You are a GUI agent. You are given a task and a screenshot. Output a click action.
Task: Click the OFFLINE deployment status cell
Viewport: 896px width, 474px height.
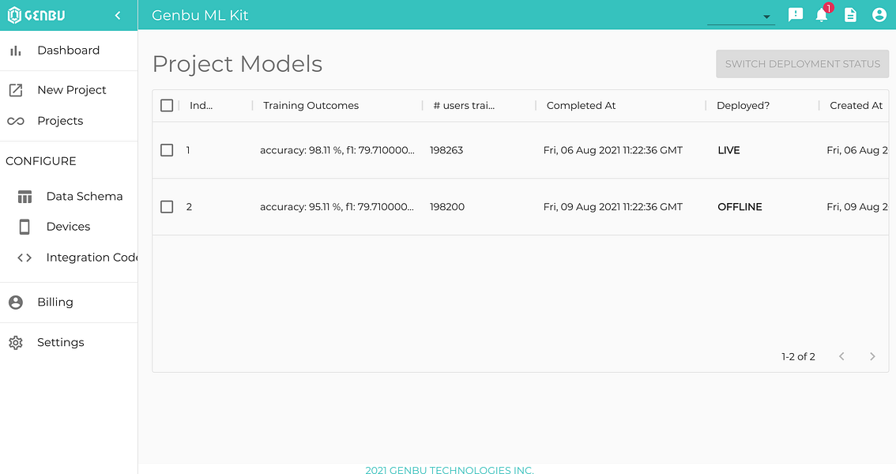[740, 207]
